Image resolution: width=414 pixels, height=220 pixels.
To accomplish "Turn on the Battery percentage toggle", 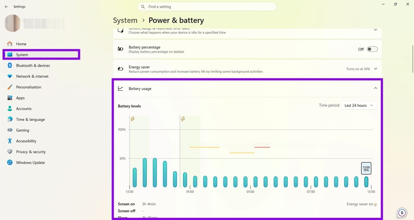I will [x=372, y=49].
